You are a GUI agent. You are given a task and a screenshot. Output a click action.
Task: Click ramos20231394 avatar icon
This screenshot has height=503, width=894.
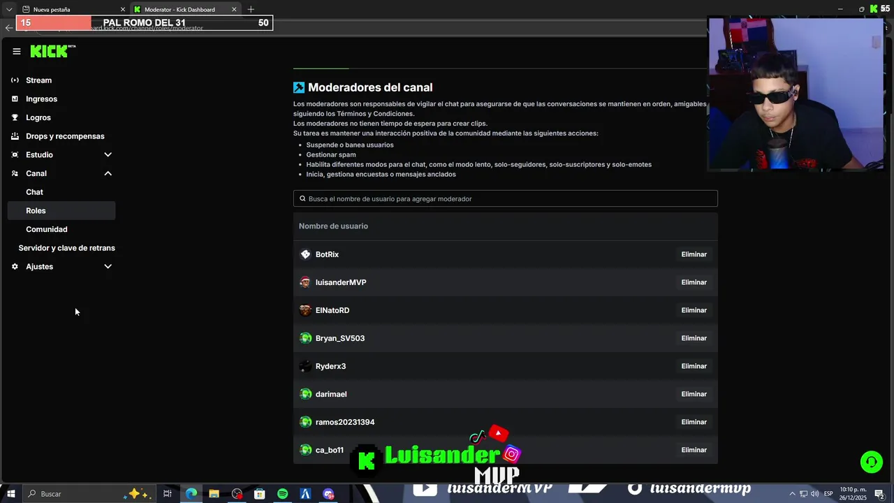coord(305,422)
